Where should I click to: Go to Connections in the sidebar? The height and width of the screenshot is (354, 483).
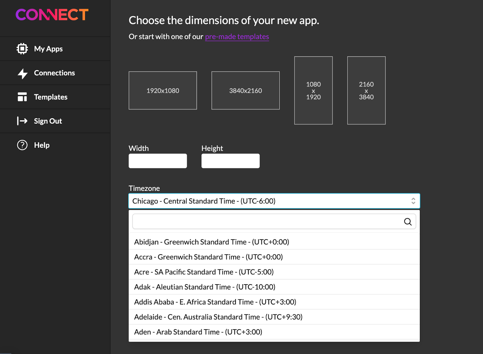(55, 73)
